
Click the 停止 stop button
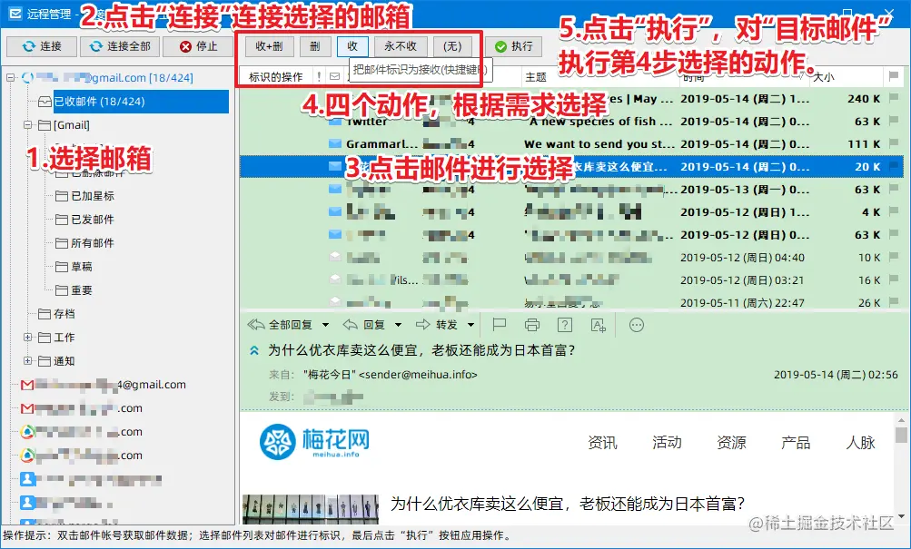click(x=198, y=46)
